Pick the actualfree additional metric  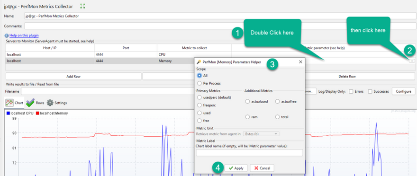(278, 101)
